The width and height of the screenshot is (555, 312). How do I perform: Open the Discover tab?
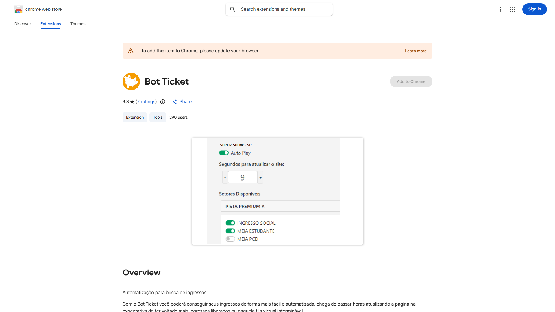[x=23, y=24]
